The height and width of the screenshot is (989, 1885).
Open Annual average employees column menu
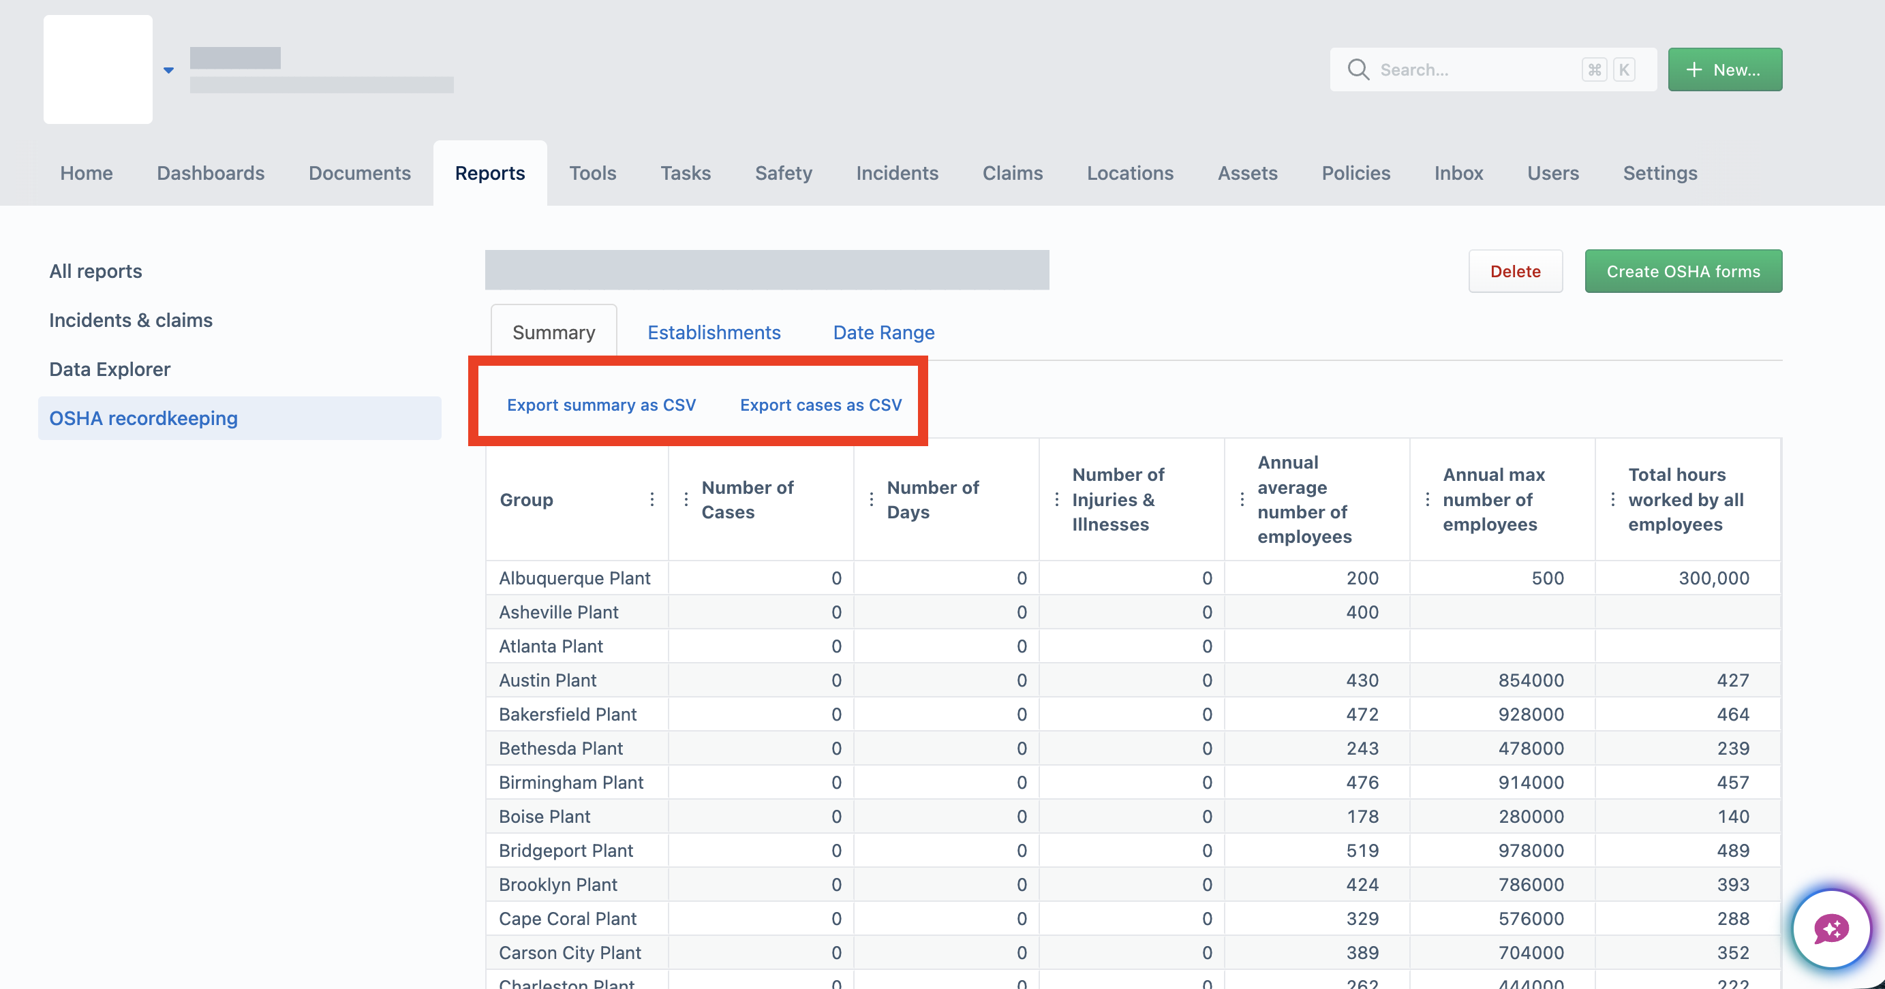(1242, 500)
